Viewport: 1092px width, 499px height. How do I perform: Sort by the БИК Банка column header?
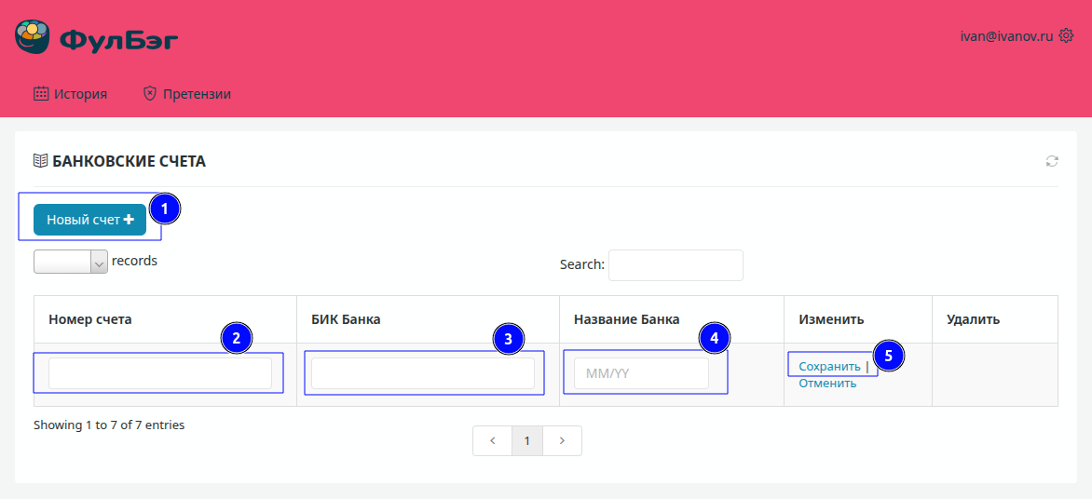click(346, 319)
